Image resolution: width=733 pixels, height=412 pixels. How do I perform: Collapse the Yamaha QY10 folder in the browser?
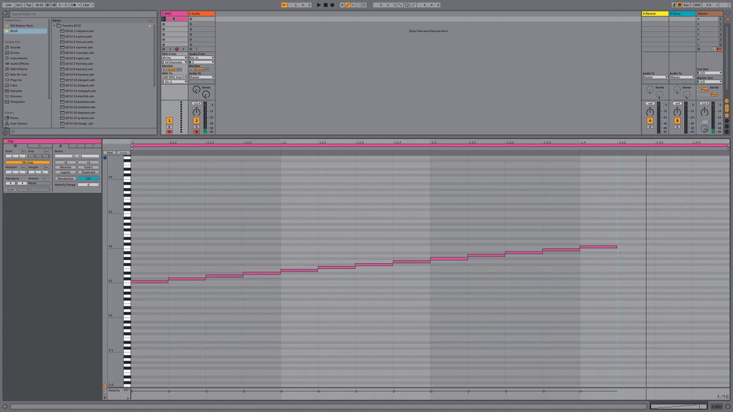point(55,26)
